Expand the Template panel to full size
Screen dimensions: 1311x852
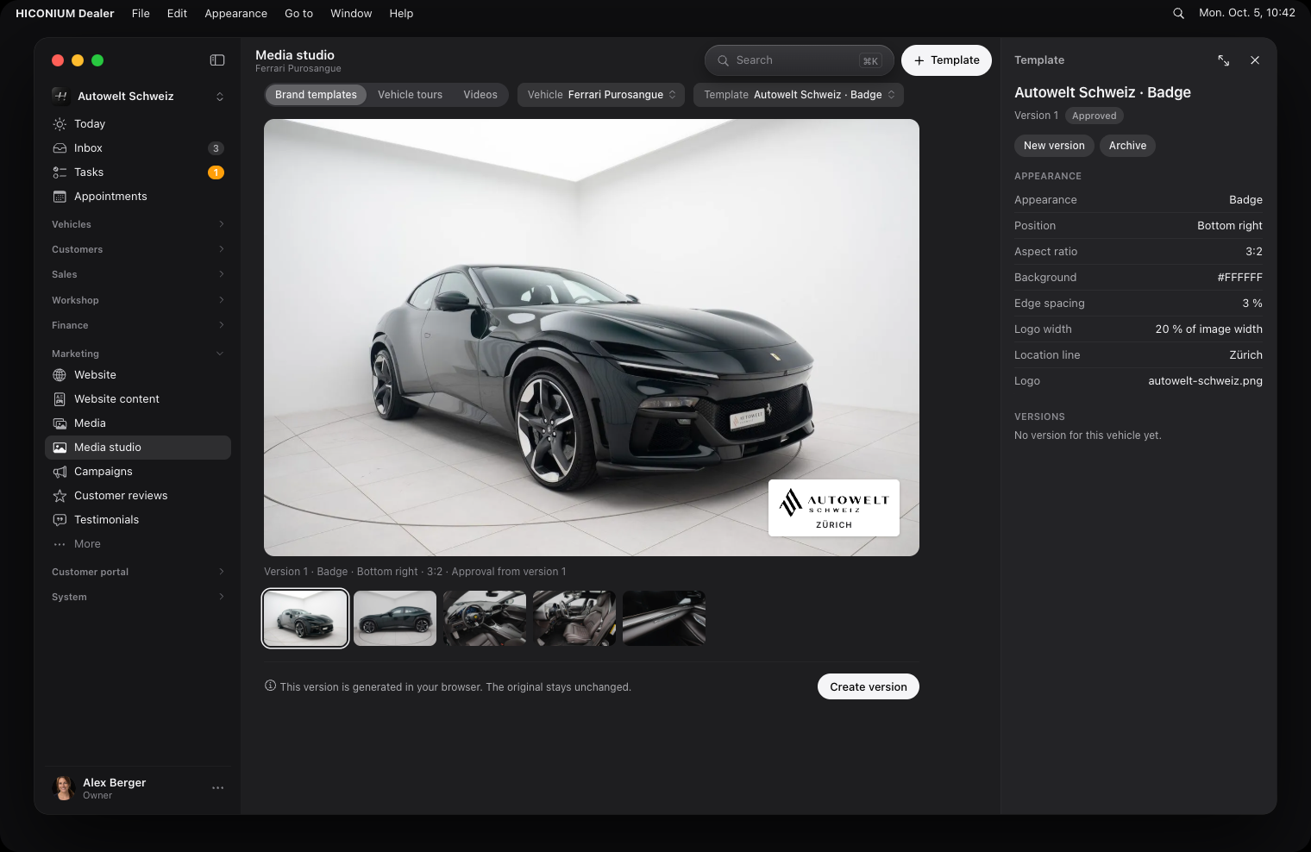pos(1223,60)
